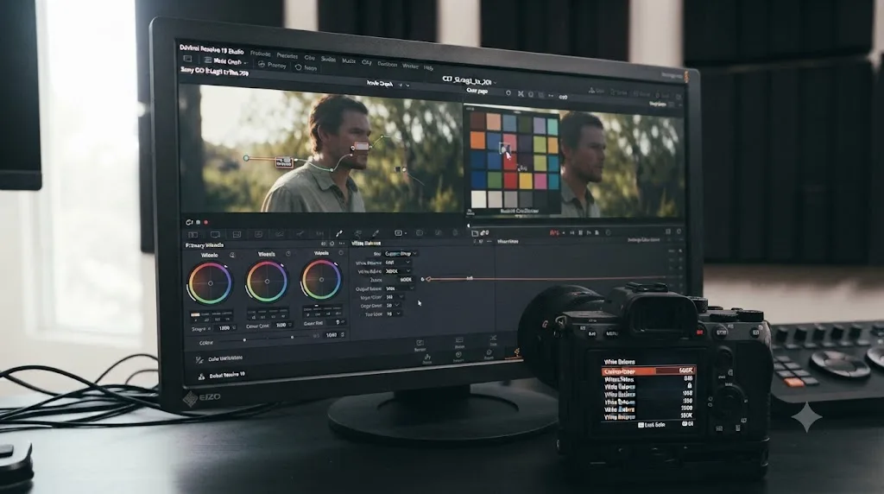Click the first handle on the Color slider
The width and height of the screenshot is (884, 494).
click(244, 340)
